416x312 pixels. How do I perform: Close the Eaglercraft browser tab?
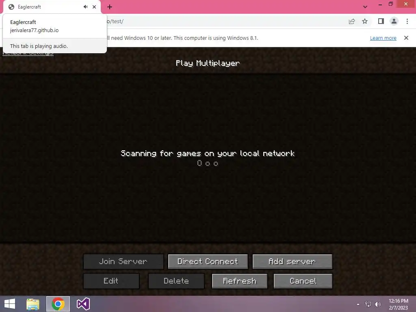[94, 7]
